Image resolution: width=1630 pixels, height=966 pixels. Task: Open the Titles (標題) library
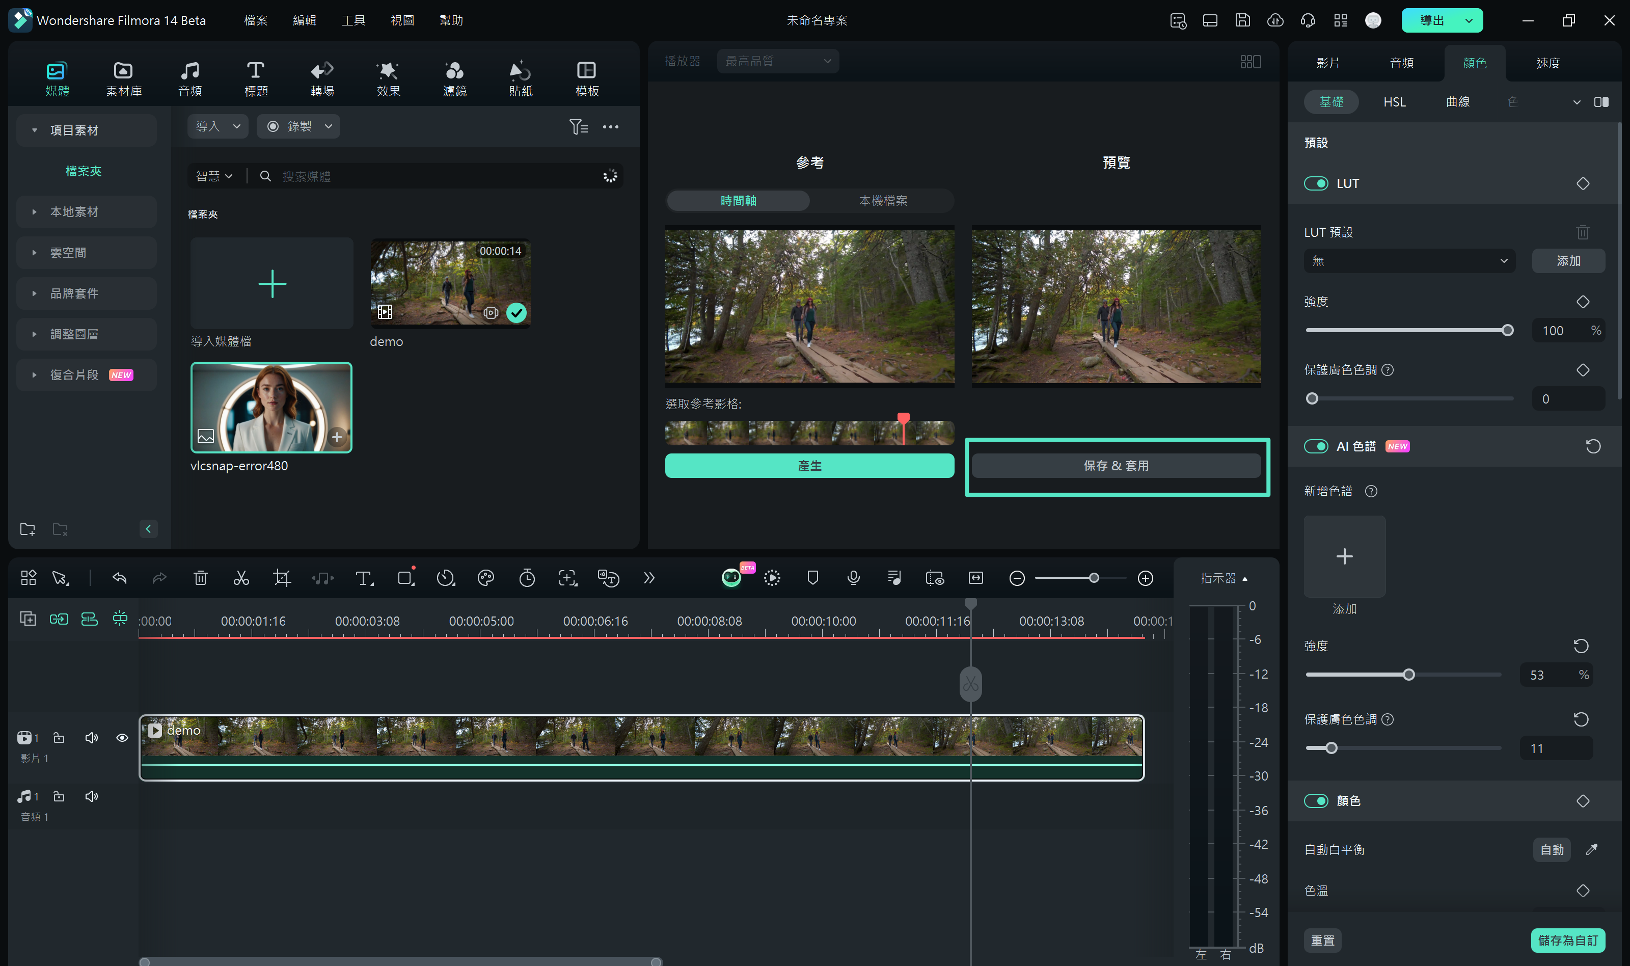tap(256, 79)
